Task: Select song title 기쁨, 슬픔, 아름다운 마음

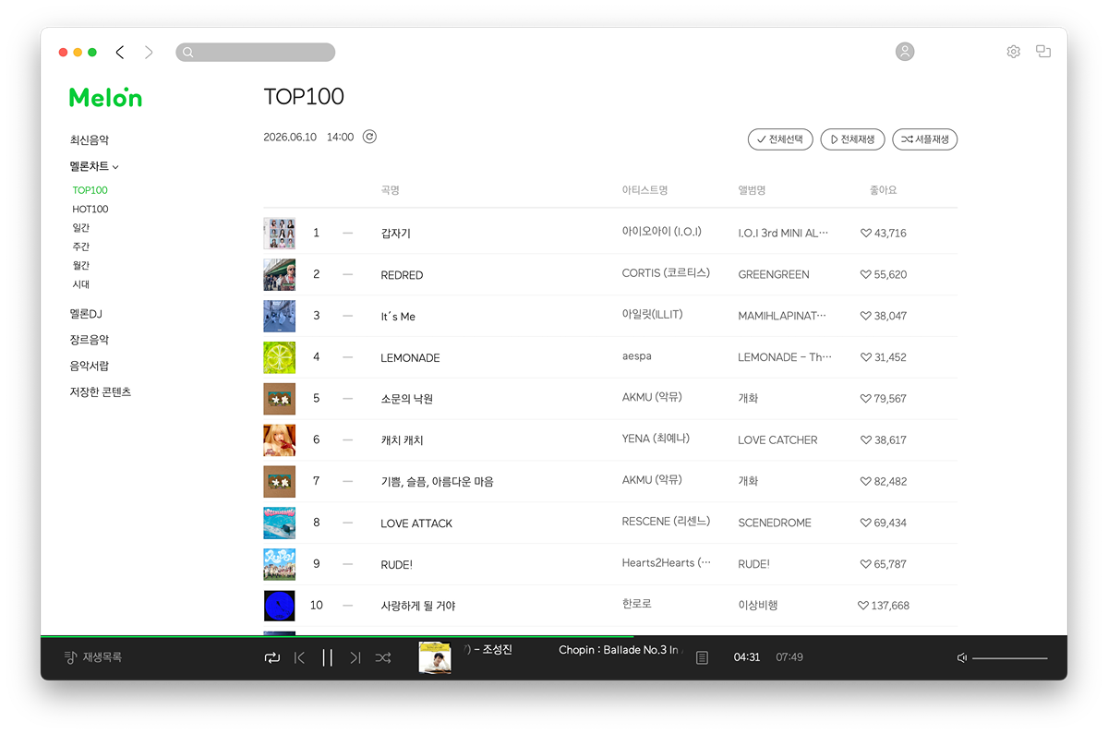Action: [x=437, y=482]
